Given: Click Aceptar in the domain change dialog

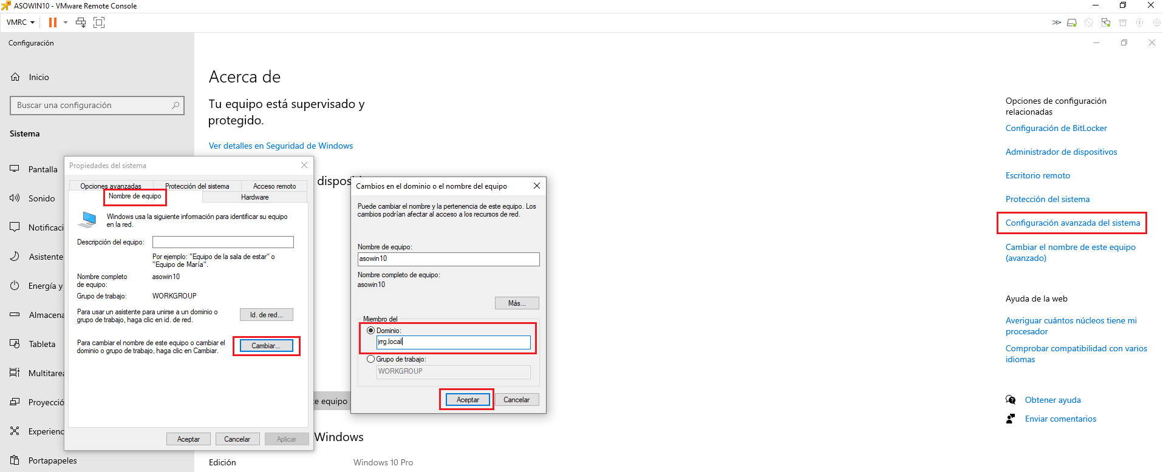Looking at the screenshot, I should [468, 400].
